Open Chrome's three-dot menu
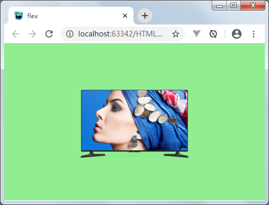 (x=253, y=34)
